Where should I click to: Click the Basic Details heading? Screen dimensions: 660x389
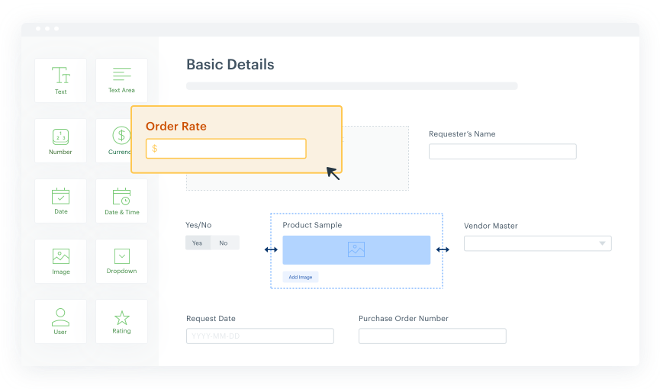(230, 64)
